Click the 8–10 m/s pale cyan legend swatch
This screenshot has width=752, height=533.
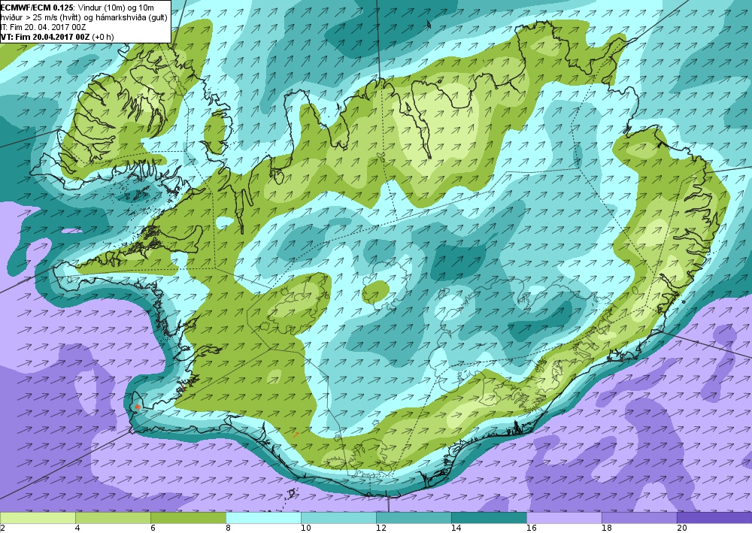tap(263, 518)
